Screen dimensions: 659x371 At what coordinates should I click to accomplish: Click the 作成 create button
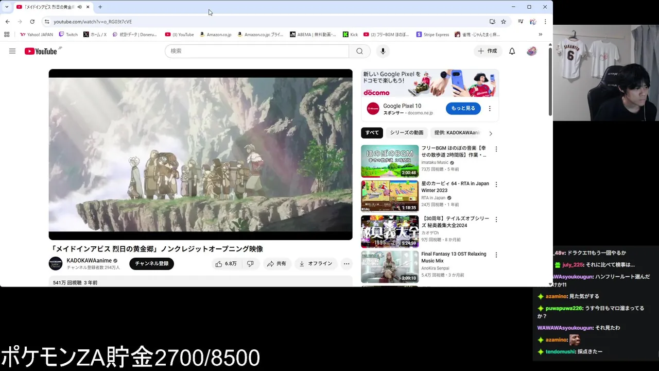[x=487, y=51]
